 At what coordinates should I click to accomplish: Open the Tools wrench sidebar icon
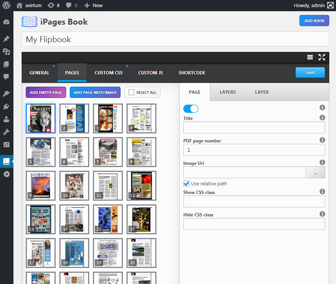[x=6, y=132]
